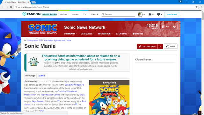Image resolution: width=204 pixels, height=115 pixels.
Task: Bookmark page with star icon
Action: click(x=196, y=7)
